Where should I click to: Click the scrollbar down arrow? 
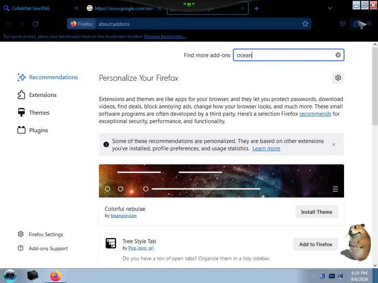375,265
